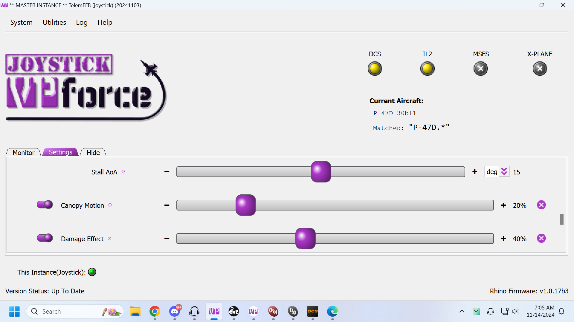Reset Damage Effect with the purple X icon
The height and width of the screenshot is (322, 574).
(541, 239)
